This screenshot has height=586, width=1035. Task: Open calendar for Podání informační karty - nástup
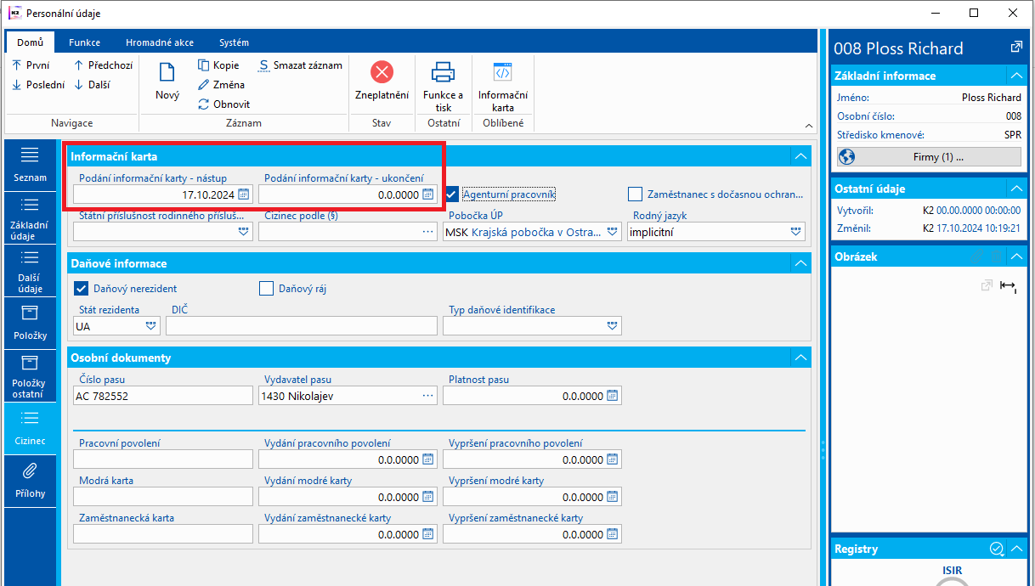(x=243, y=194)
